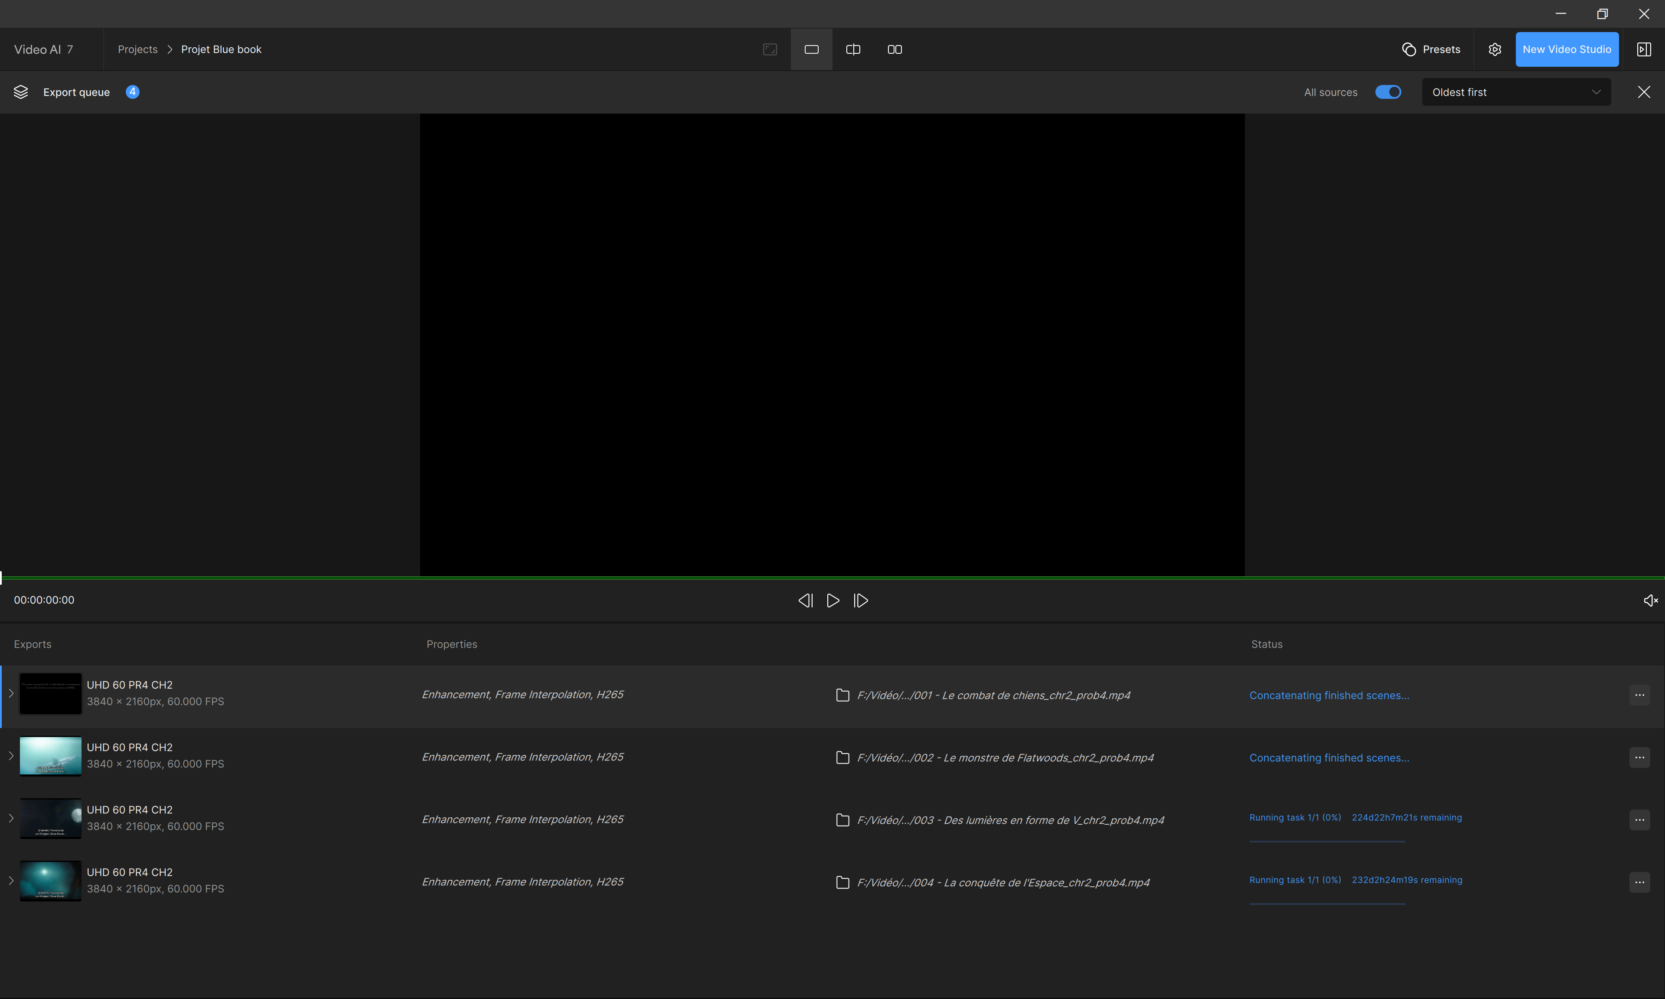
Task: Play the video preview
Action: [x=832, y=601]
